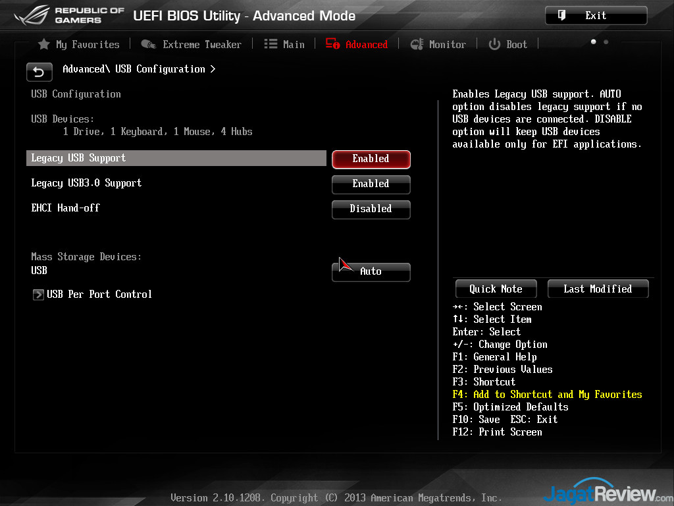This screenshot has width=674, height=506.
Task: Toggle Legacy USB Support Enabled value
Action: click(371, 159)
